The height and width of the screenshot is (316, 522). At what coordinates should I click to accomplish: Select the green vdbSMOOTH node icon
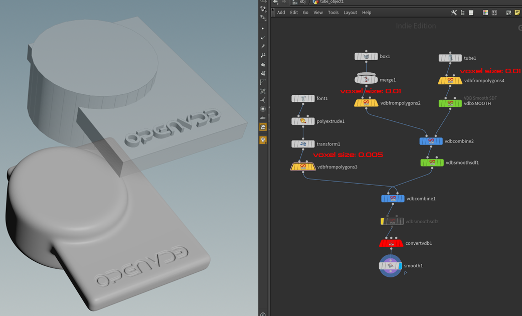pyautogui.click(x=450, y=103)
